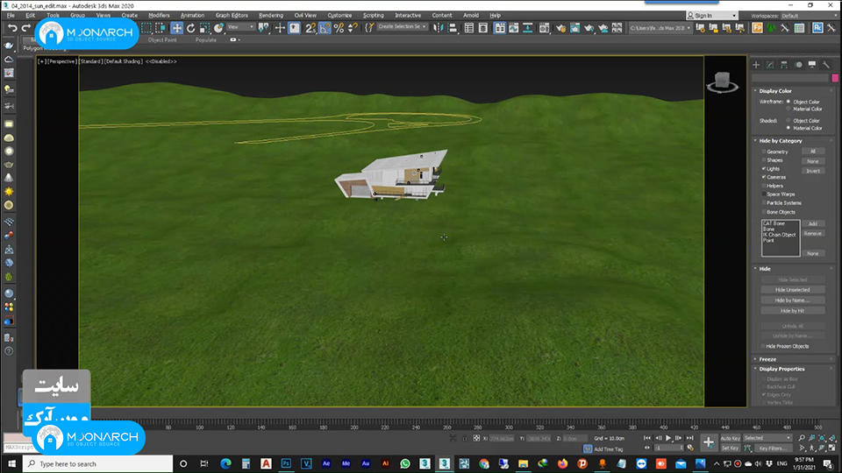
Task: Click the Invert category button
Action: [x=813, y=171]
